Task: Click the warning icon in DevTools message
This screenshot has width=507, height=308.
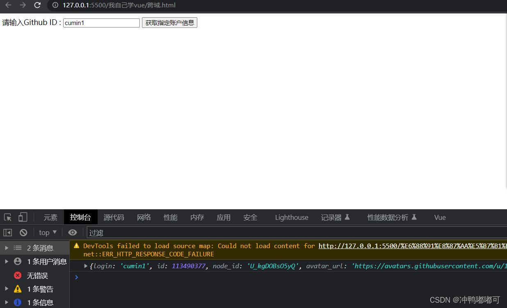Action: tap(76, 246)
